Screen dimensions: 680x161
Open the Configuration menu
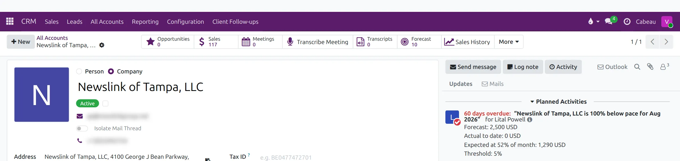pos(186,22)
